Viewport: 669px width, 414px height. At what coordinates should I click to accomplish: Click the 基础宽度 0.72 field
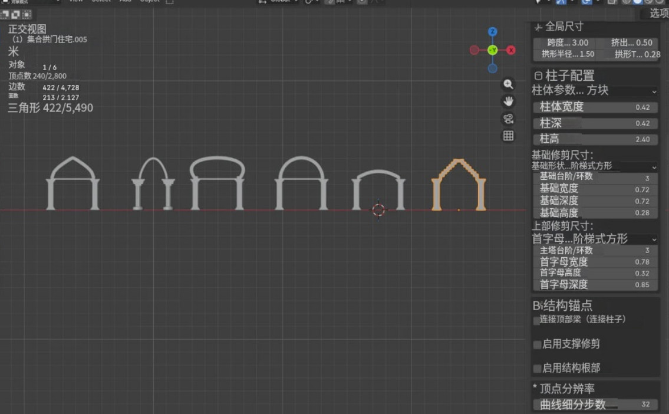pyautogui.click(x=595, y=189)
